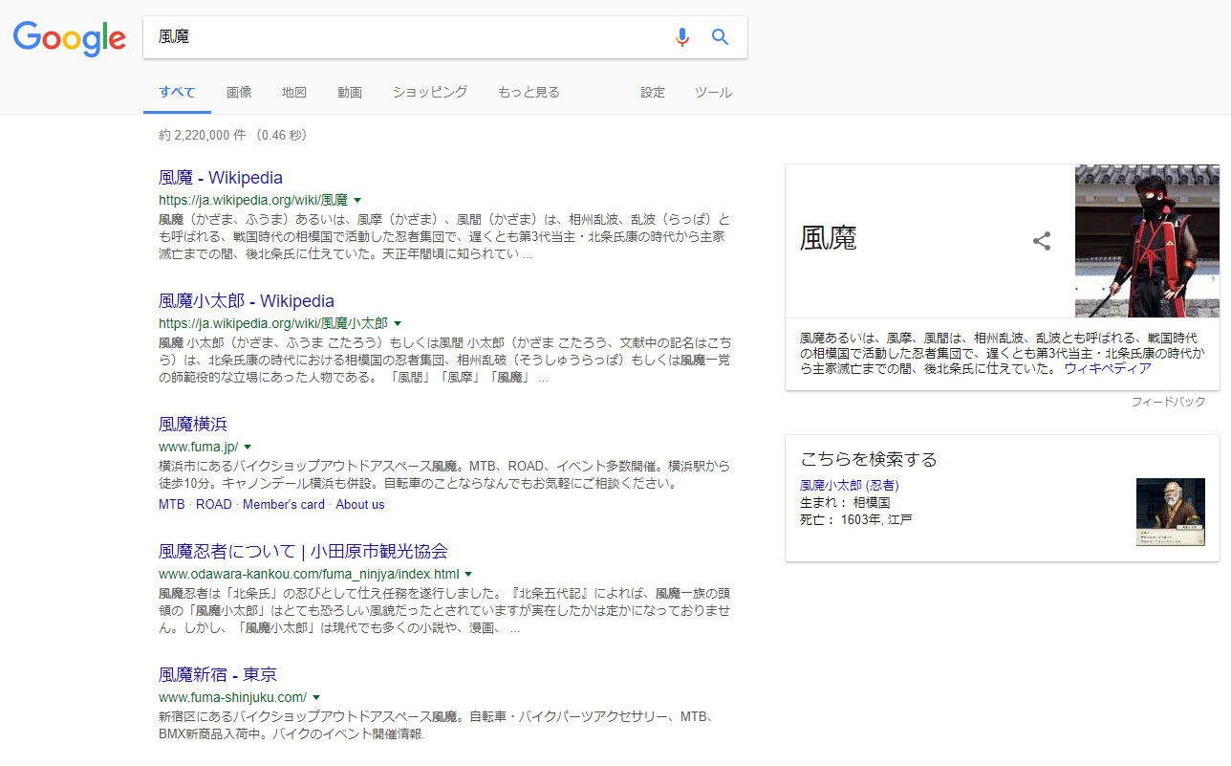Open the ninja photo in knowledge panel
The height and width of the screenshot is (766, 1231).
1147,241
